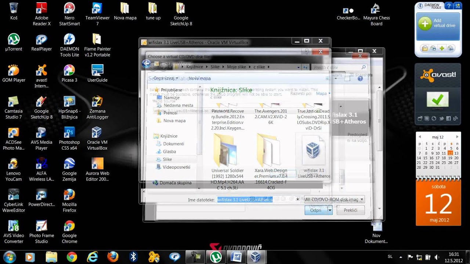Open the Nero StartSmart desktop icon

[69, 14]
